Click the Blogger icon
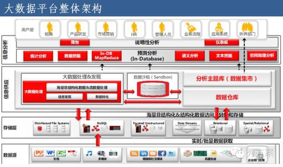This screenshot has height=167, width=283. 153,153
